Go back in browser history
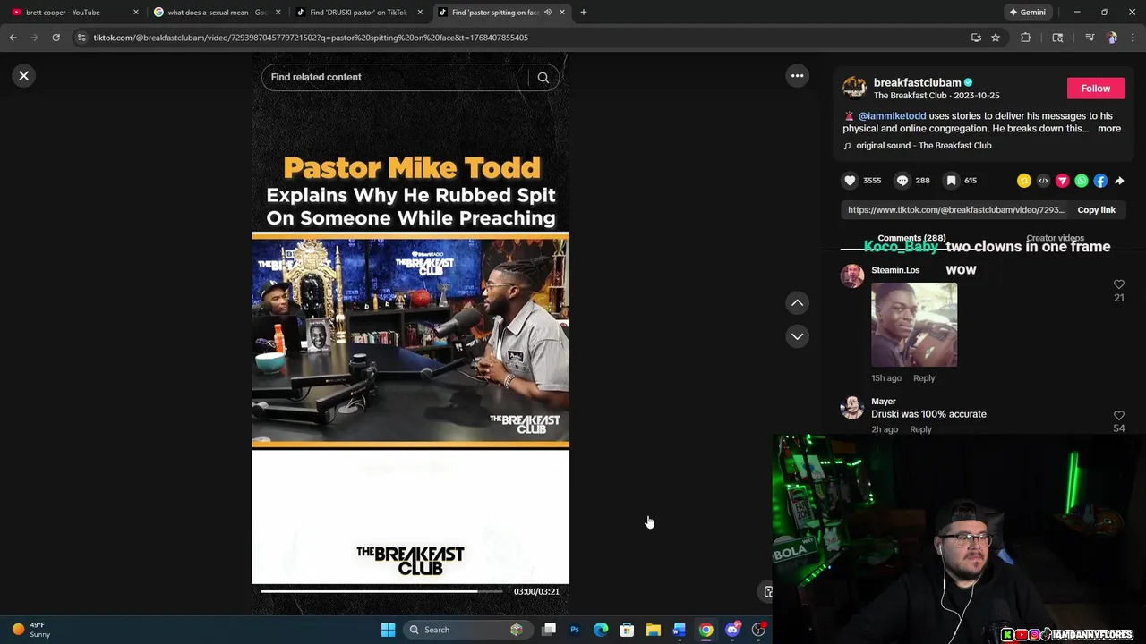1146x644 pixels. pyautogui.click(x=13, y=38)
